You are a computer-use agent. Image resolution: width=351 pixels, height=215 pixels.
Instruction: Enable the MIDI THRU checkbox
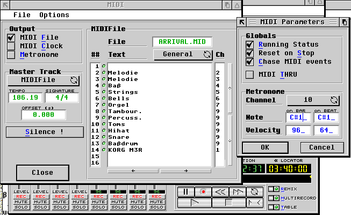pyautogui.click(x=249, y=75)
